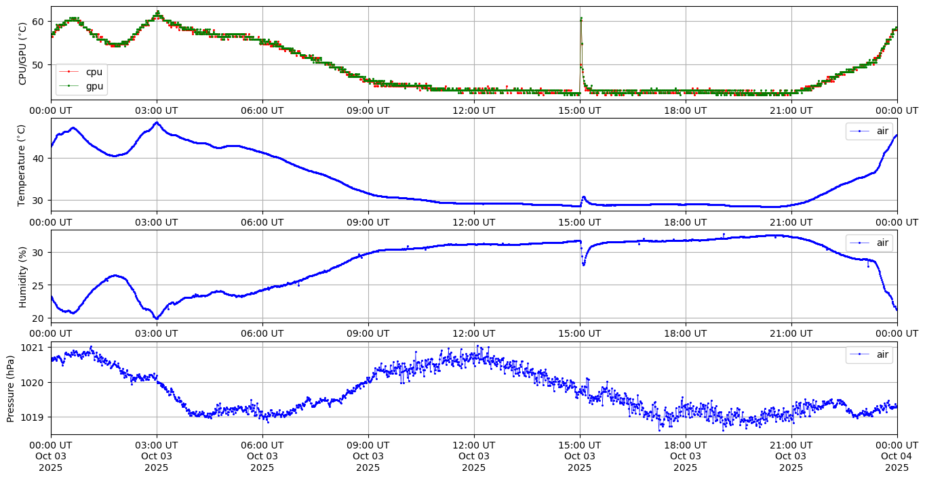Click the air temperature peak at 03:00 UT

[157, 123]
